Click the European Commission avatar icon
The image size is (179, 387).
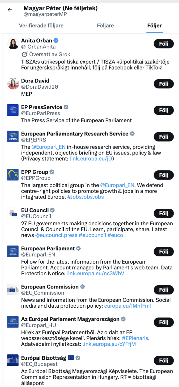[x=13, y=290]
